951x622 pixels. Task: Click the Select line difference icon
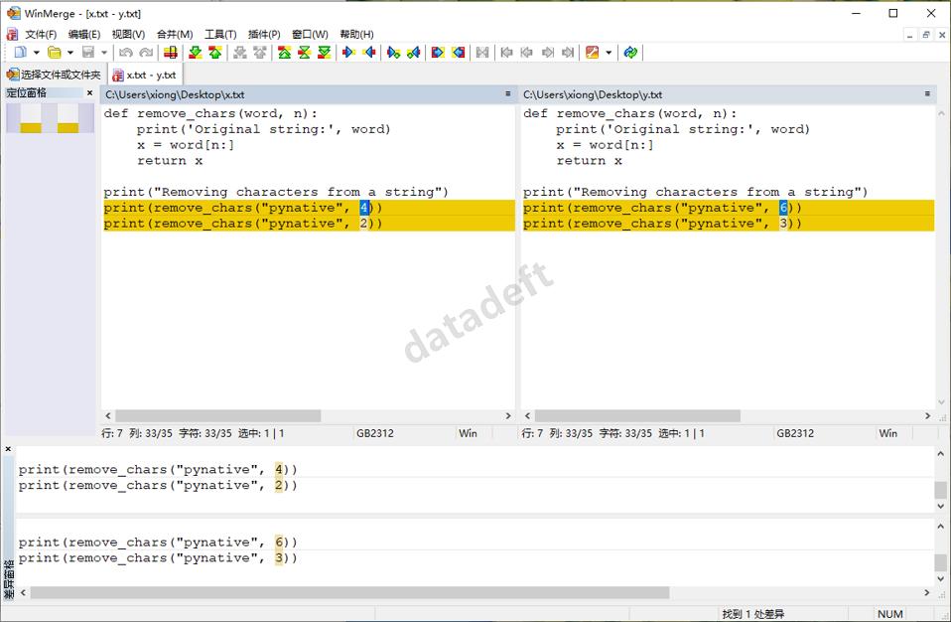click(171, 53)
